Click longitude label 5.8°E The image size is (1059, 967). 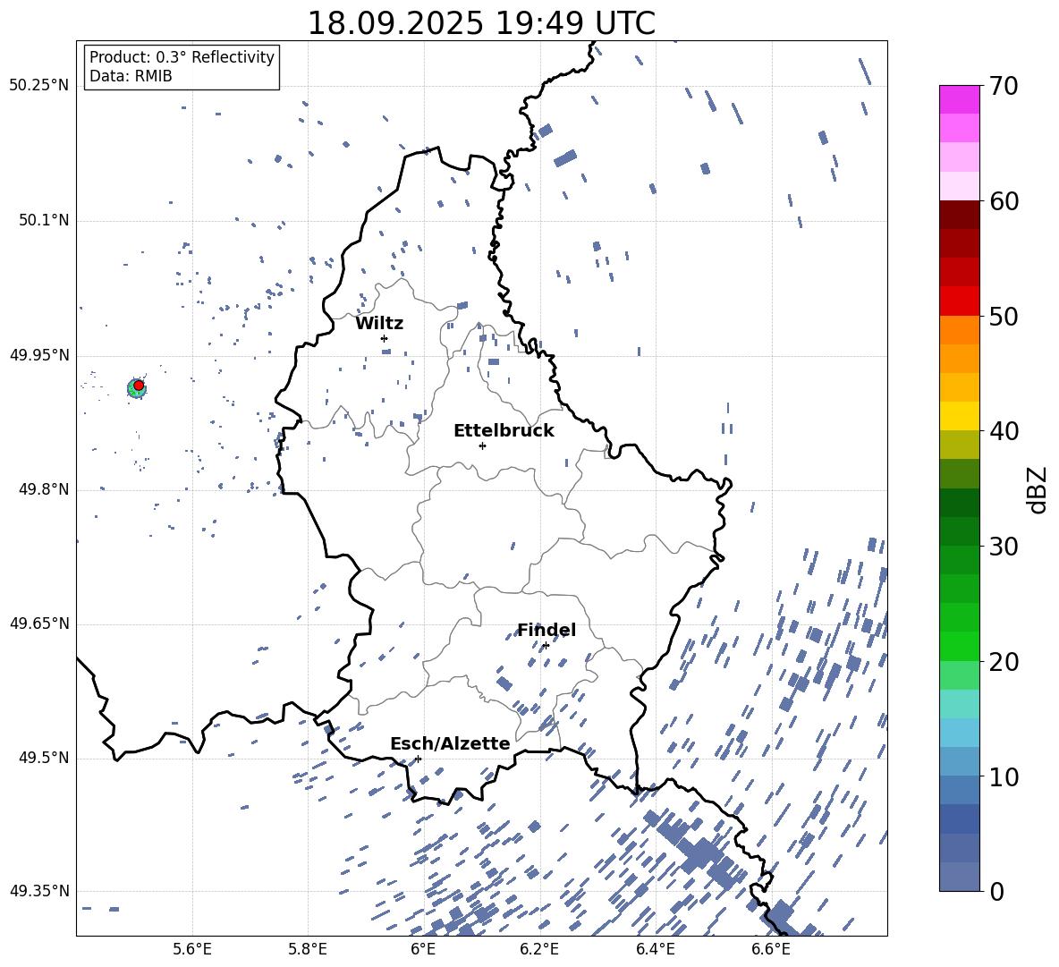tap(308, 949)
